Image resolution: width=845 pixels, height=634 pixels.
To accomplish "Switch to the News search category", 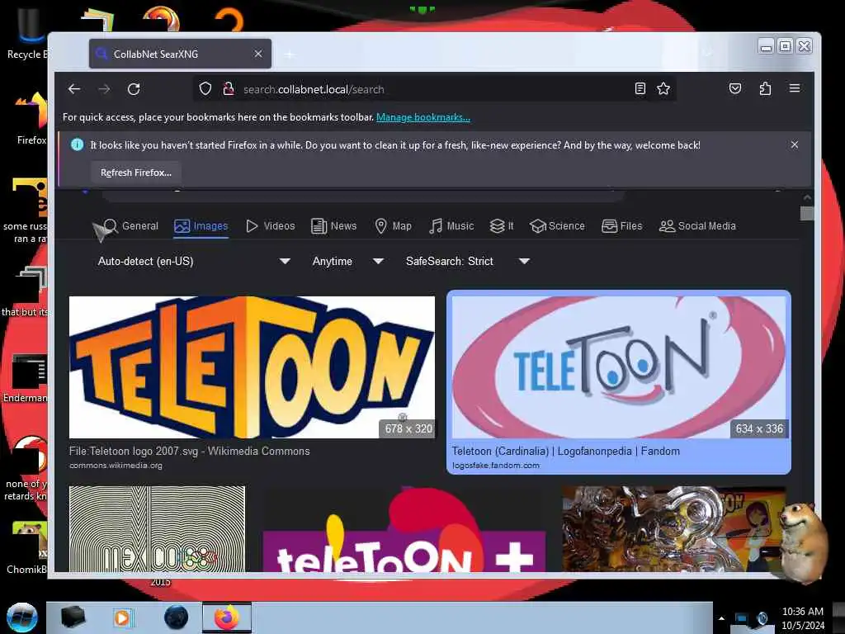I will point(334,226).
